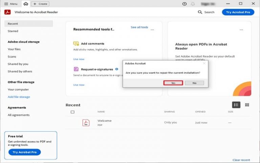Decline repair by clicking No
Screen dimensions: 260x163
(x=194, y=83)
